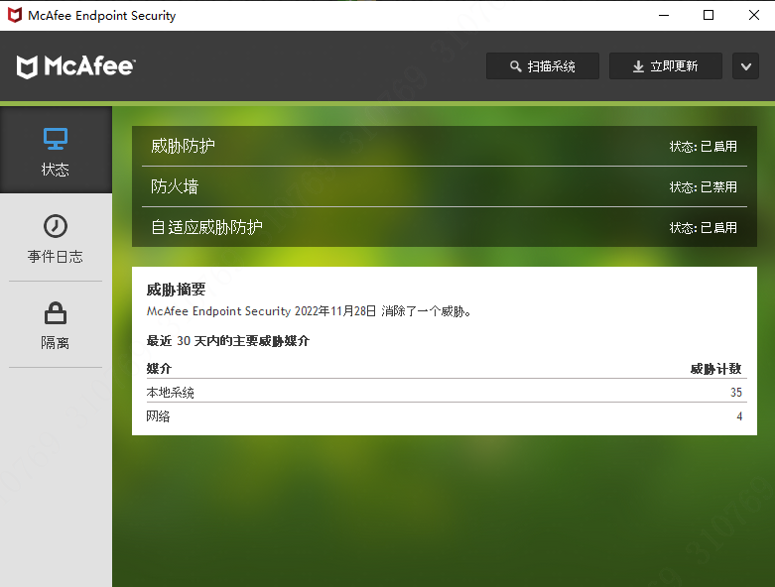Select the 隔离 sidebar label

[56, 343]
